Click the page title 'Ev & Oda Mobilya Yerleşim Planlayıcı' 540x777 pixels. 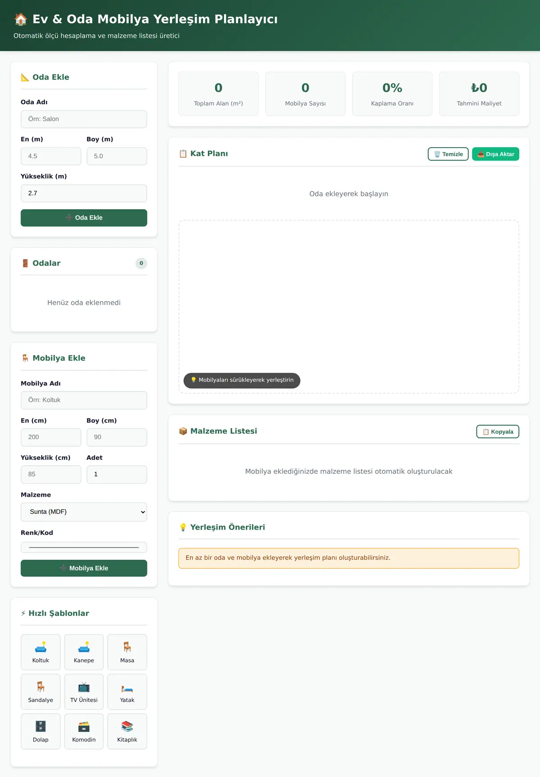155,19
